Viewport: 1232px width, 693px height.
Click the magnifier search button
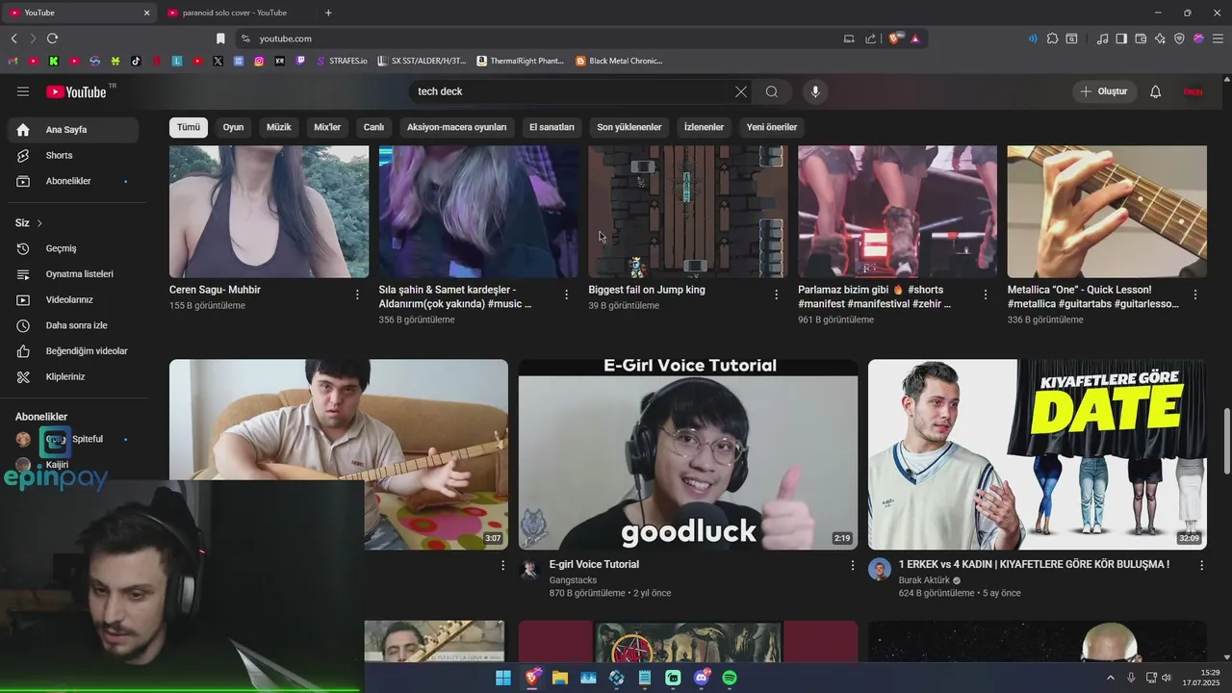(x=772, y=91)
